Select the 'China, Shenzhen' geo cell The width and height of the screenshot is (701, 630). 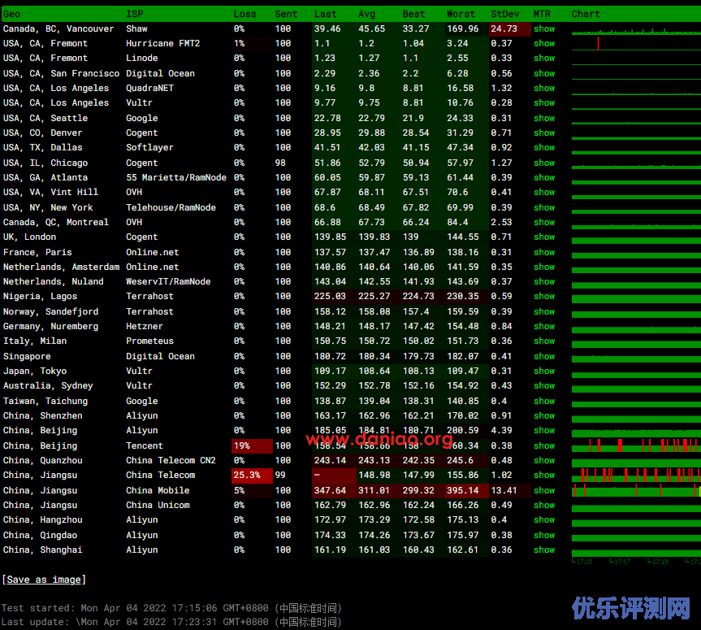(42, 415)
